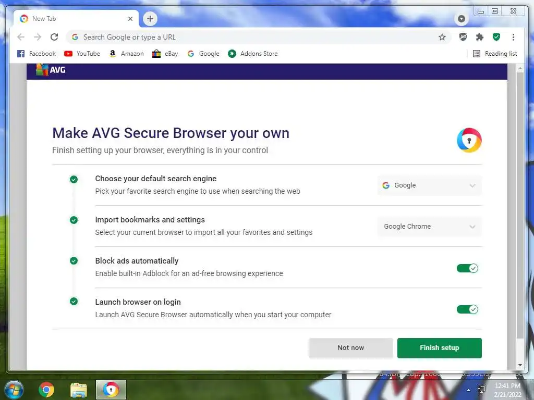Image resolution: width=534 pixels, height=400 pixels.
Task: Open the extensions puzzle icon
Action: [480, 37]
